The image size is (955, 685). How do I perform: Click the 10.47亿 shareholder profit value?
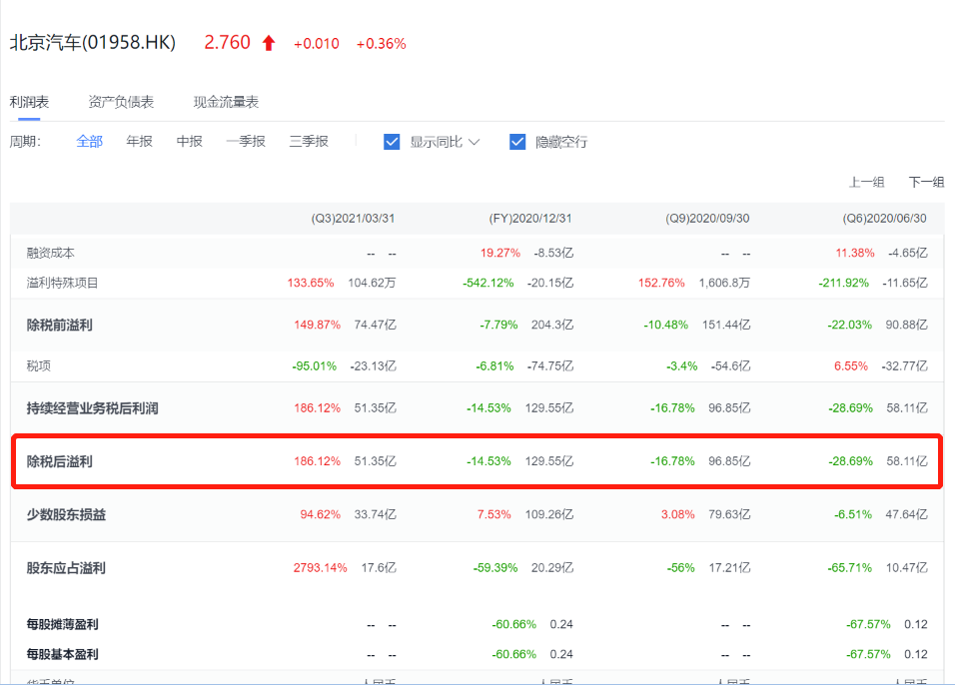coord(906,567)
